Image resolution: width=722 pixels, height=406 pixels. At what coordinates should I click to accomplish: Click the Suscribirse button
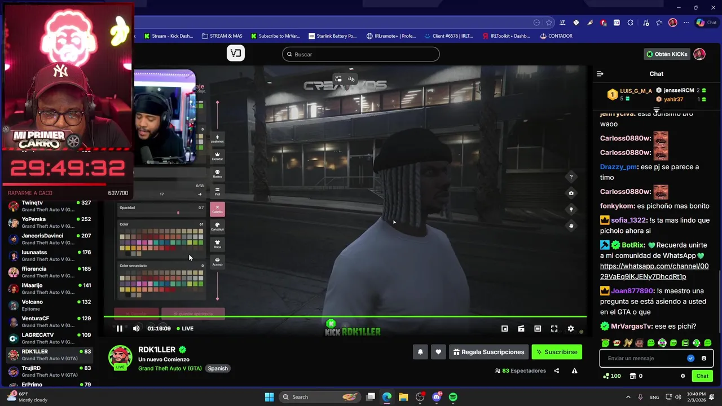(557, 352)
